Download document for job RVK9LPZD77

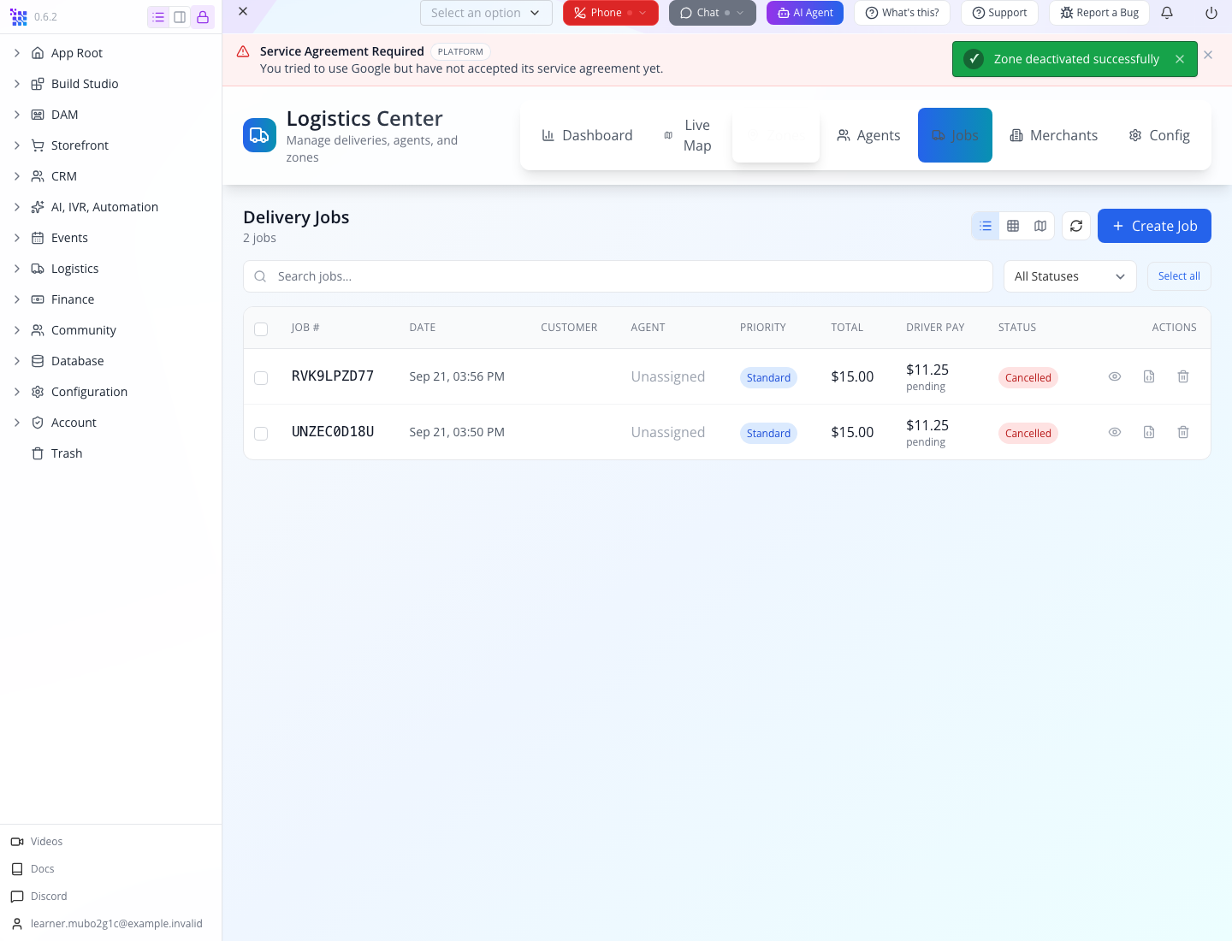[1149, 376]
